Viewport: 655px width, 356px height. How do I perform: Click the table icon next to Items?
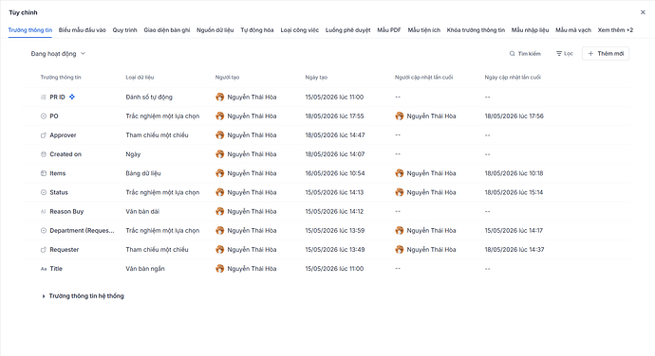43,173
